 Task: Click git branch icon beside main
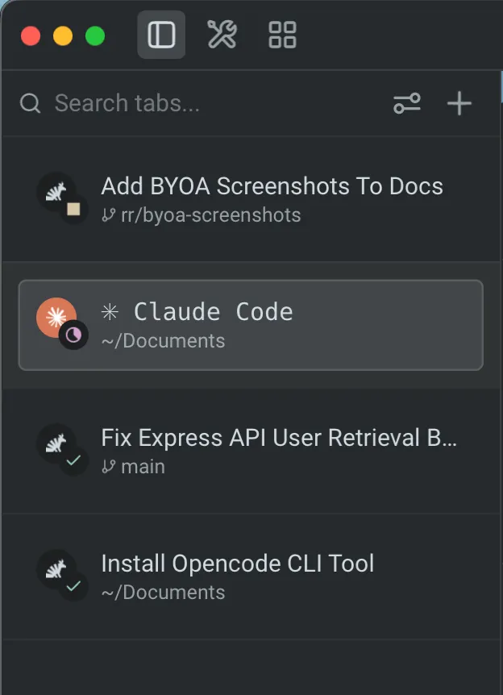coord(109,467)
